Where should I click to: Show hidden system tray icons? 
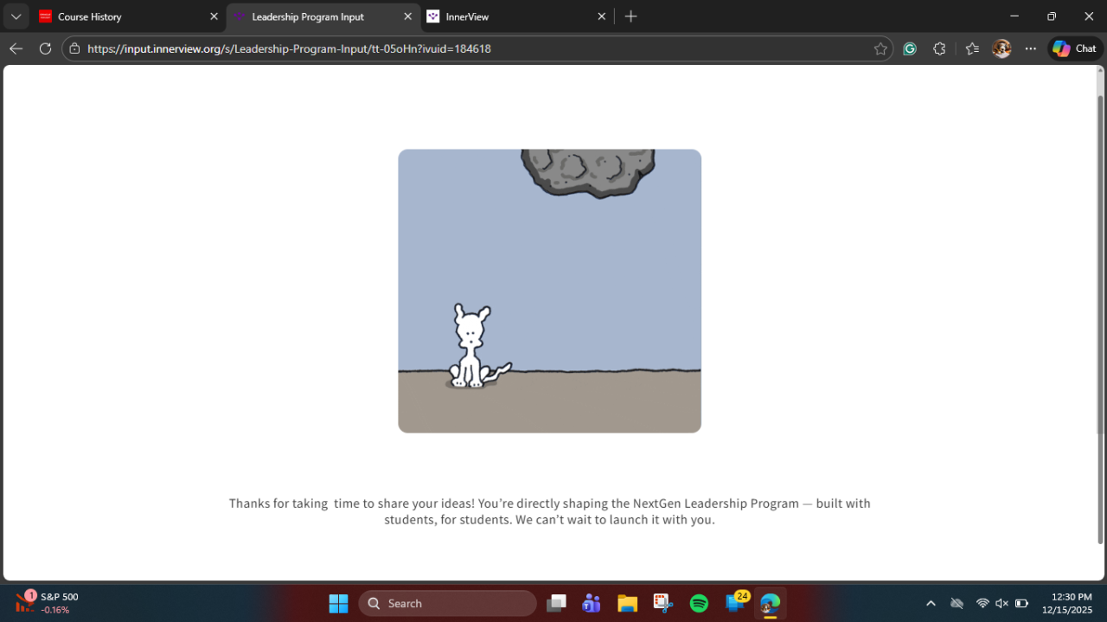click(x=931, y=603)
